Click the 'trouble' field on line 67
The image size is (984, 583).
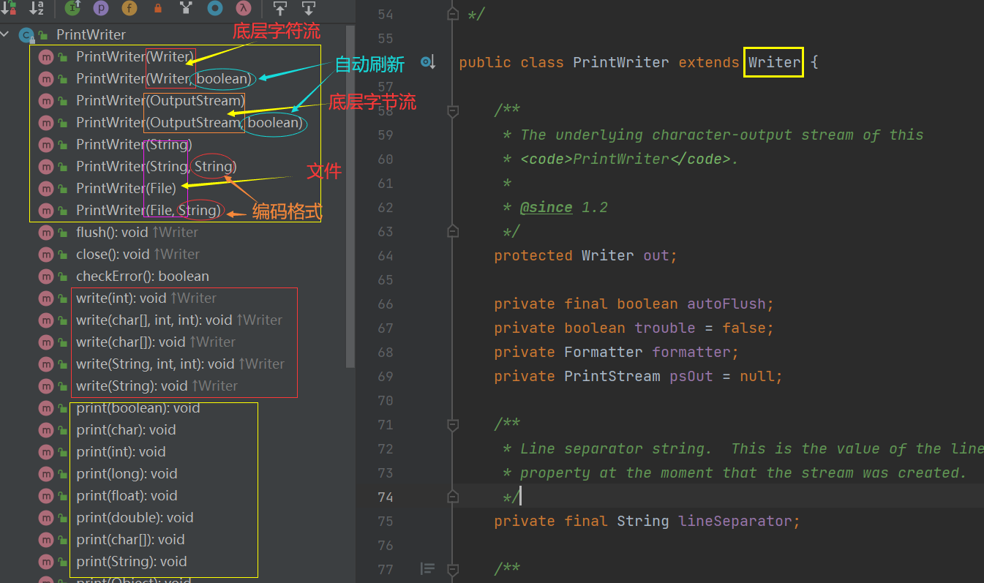(665, 328)
